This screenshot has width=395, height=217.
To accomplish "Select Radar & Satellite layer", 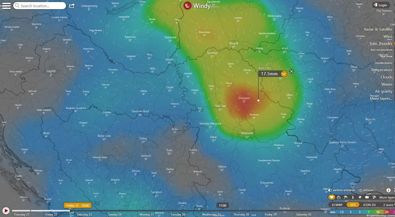I will coord(378,29).
